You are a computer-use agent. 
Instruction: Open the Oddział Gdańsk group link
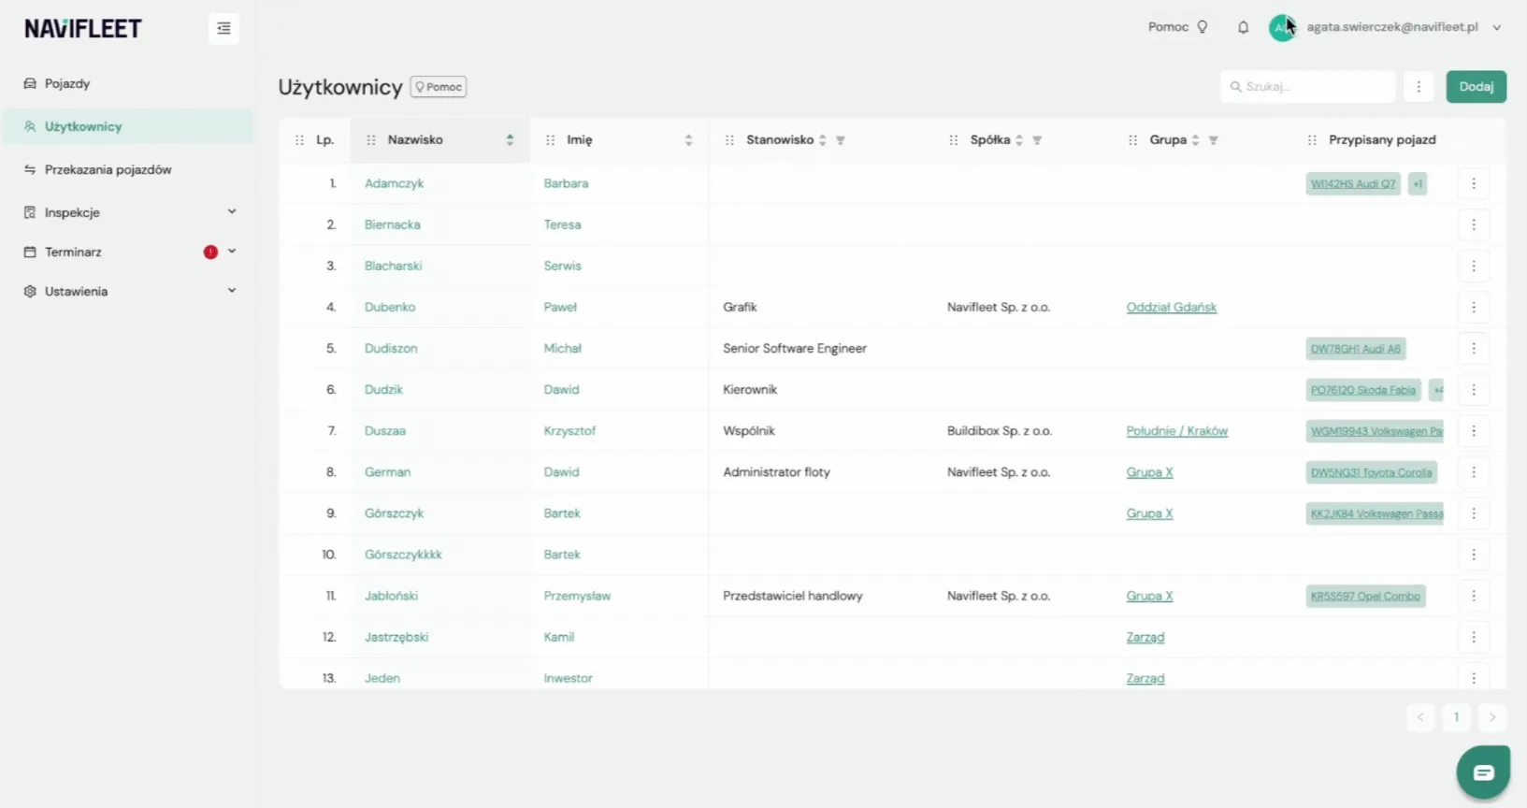tap(1172, 308)
